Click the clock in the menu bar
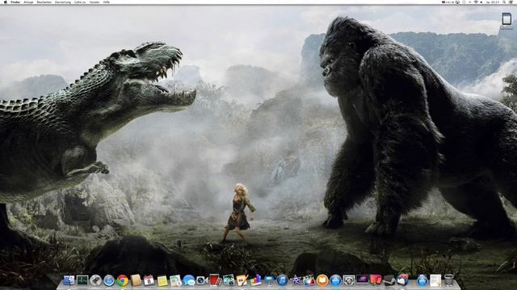This screenshot has height=290, width=517. pos(493,2)
